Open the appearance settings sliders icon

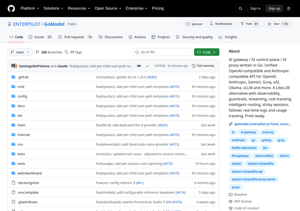click(289, 8)
